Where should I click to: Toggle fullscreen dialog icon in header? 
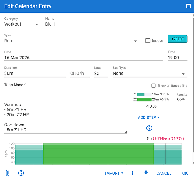click(x=189, y=6)
